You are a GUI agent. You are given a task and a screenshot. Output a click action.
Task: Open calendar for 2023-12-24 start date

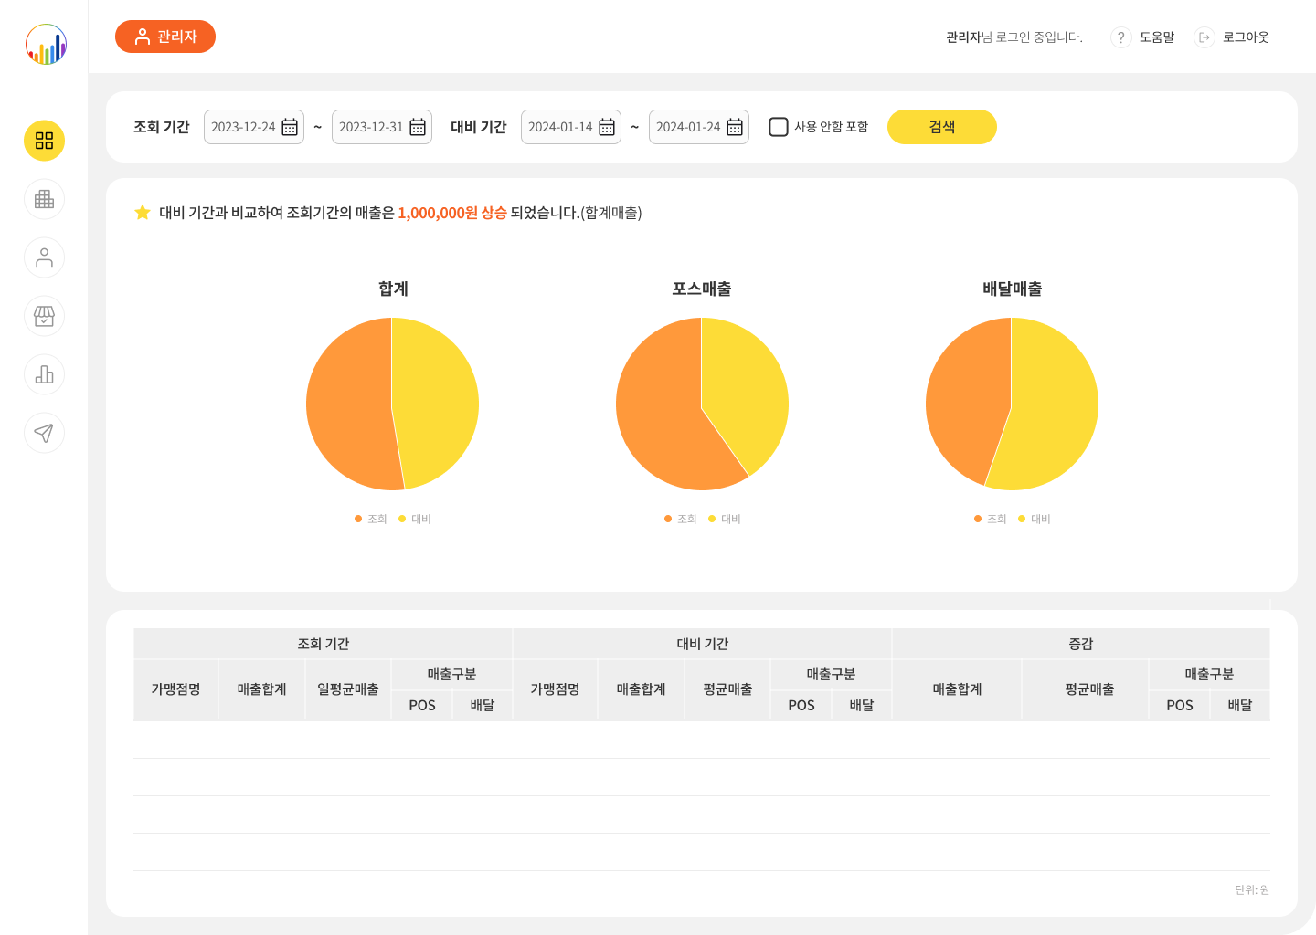[290, 127]
